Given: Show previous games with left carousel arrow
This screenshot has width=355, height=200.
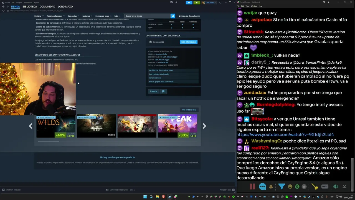Looking at the screenshot, I should pos(31,126).
